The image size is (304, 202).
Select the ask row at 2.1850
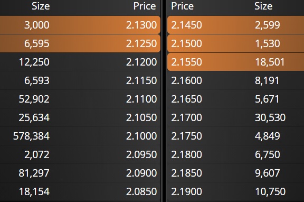coord(235,173)
